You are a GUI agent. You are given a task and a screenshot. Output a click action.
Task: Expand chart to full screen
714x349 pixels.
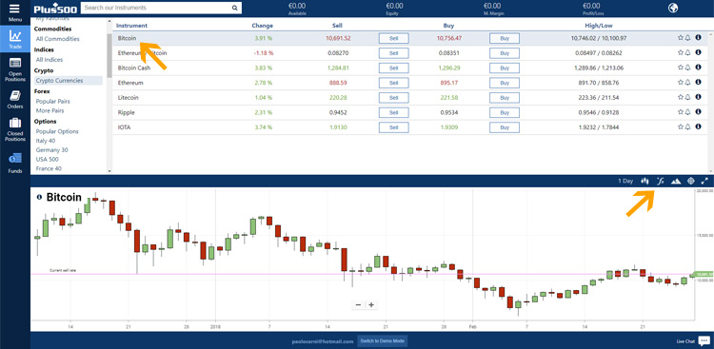point(704,181)
